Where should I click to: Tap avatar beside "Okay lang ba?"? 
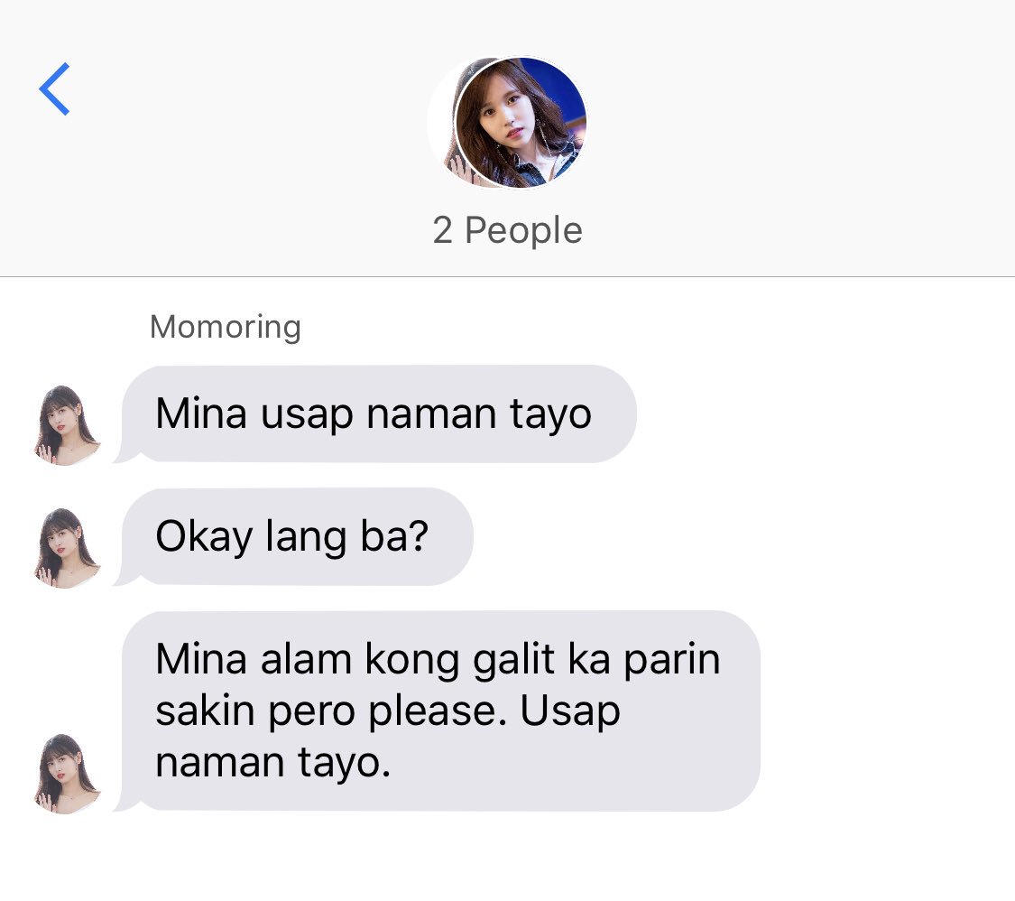(x=68, y=549)
